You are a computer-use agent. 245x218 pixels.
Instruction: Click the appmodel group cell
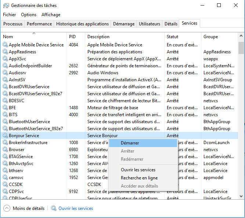(213, 178)
